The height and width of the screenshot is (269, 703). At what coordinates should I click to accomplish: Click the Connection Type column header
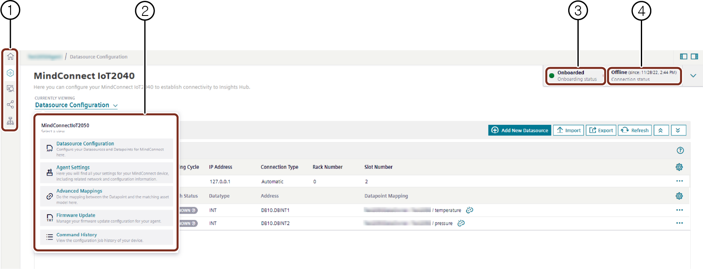[279, 167]
